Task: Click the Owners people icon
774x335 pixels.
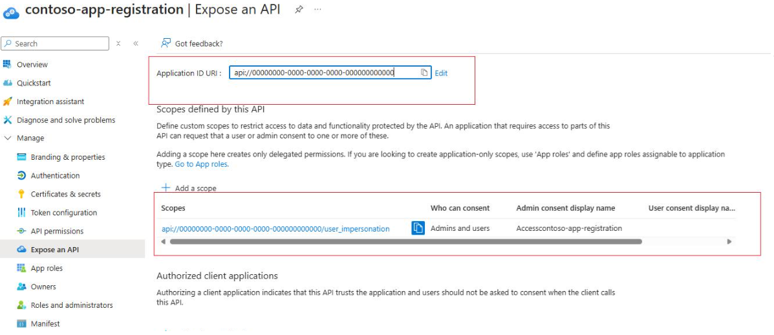Action: coord(21,286)
